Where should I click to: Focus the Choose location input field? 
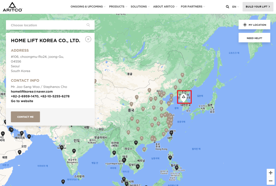50,25
